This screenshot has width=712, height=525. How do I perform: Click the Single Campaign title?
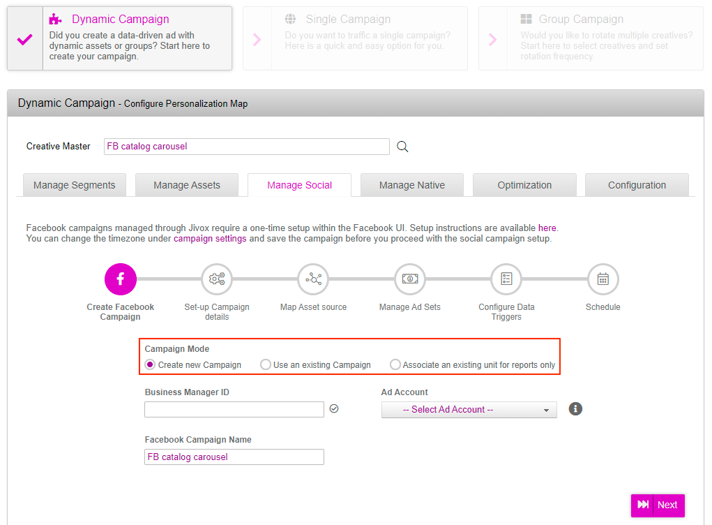pyautogui.click(x=348, y=19)
